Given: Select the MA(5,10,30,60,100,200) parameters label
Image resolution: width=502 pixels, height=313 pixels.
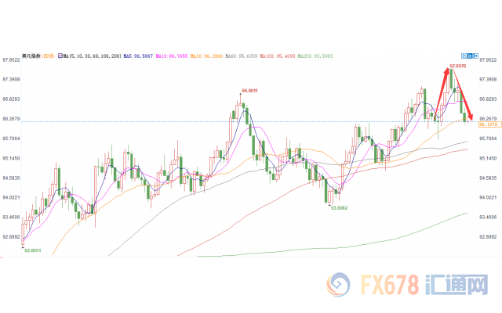Looking at the screenshot, I should 93,56.
